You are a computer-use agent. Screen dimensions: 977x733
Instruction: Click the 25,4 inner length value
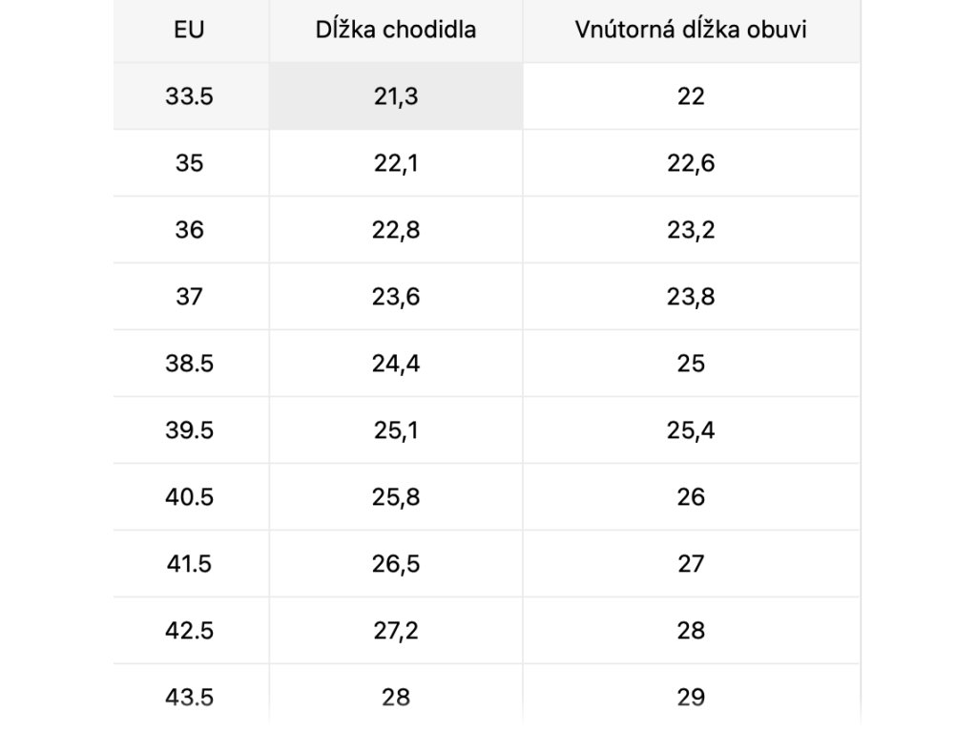click(x=691, y=430)
